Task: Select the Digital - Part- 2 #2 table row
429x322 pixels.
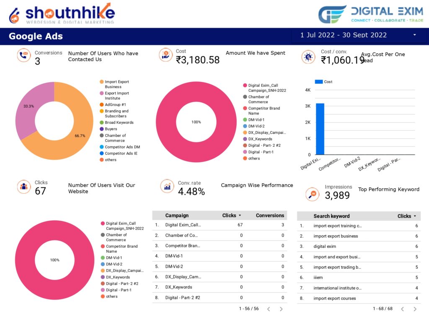Action: 220,298
